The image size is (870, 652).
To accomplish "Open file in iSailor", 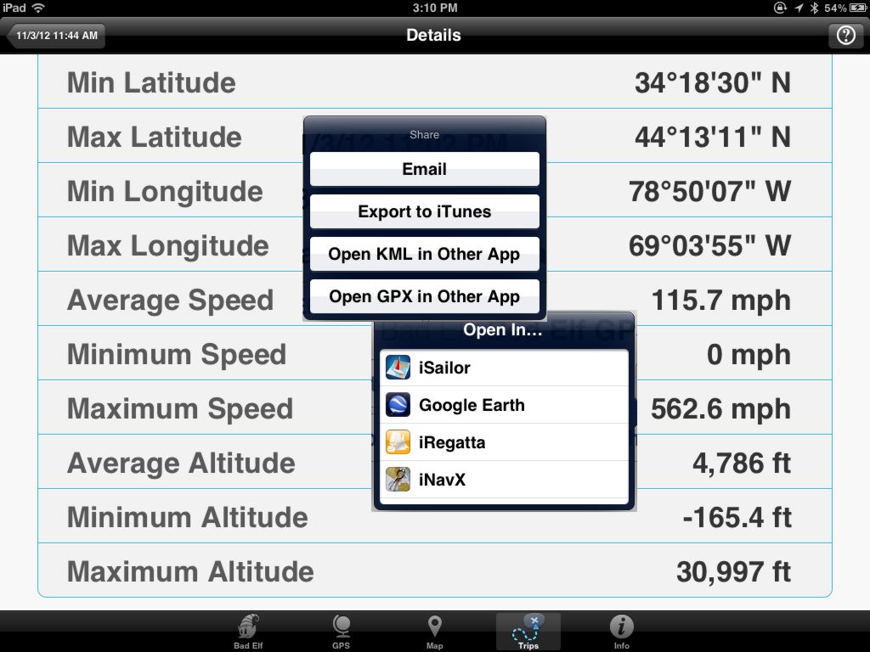I will (504, 368).
